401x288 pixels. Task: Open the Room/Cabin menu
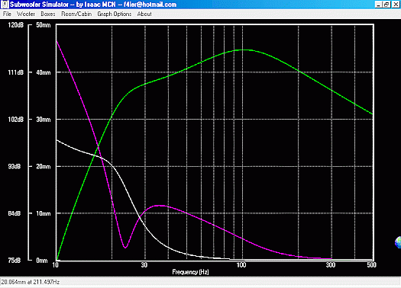coord(76,14)
